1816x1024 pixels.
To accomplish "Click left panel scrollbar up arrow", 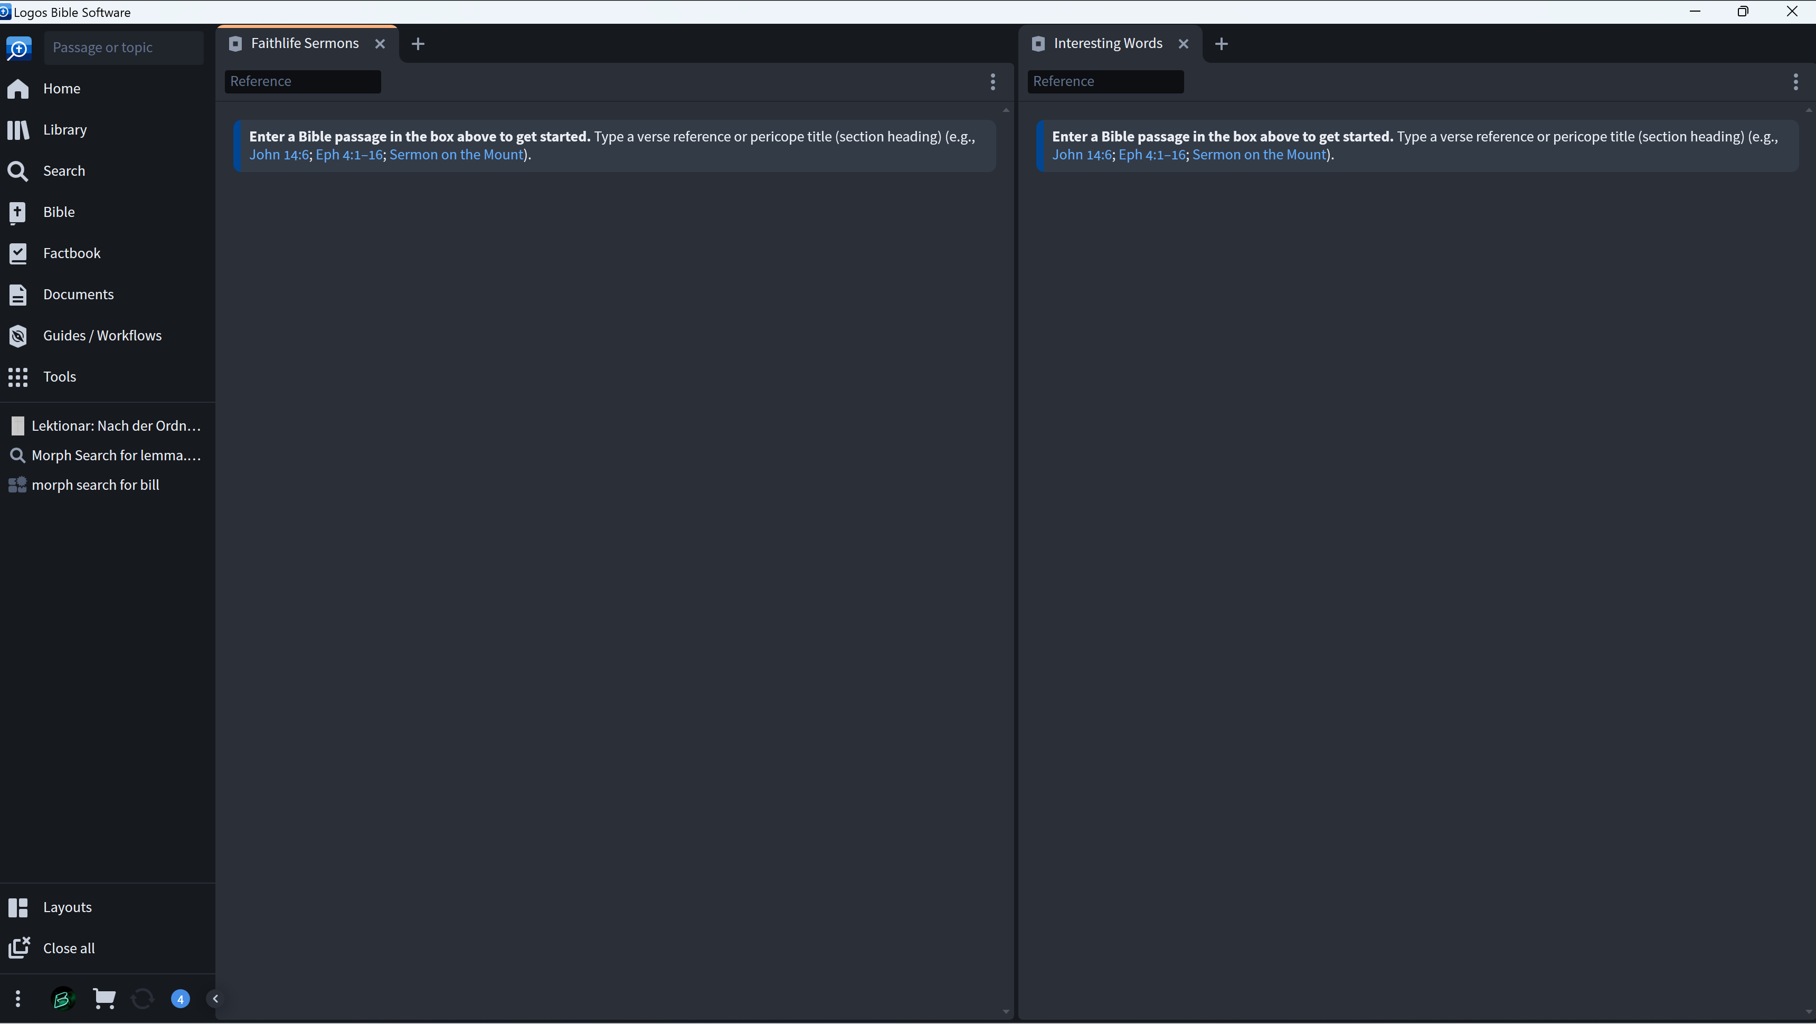I will click(1006, 110).
